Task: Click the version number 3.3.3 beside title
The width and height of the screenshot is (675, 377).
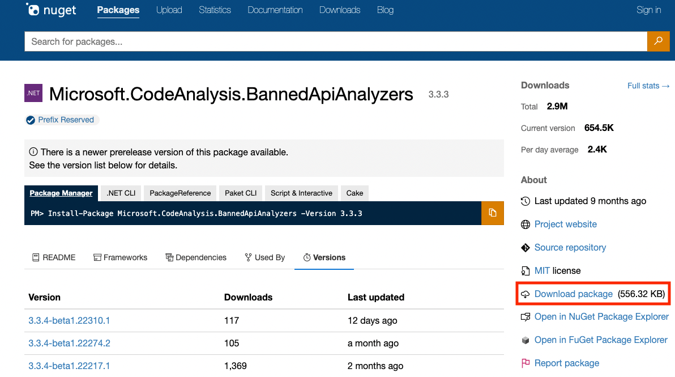Action: tap(438, 94)
